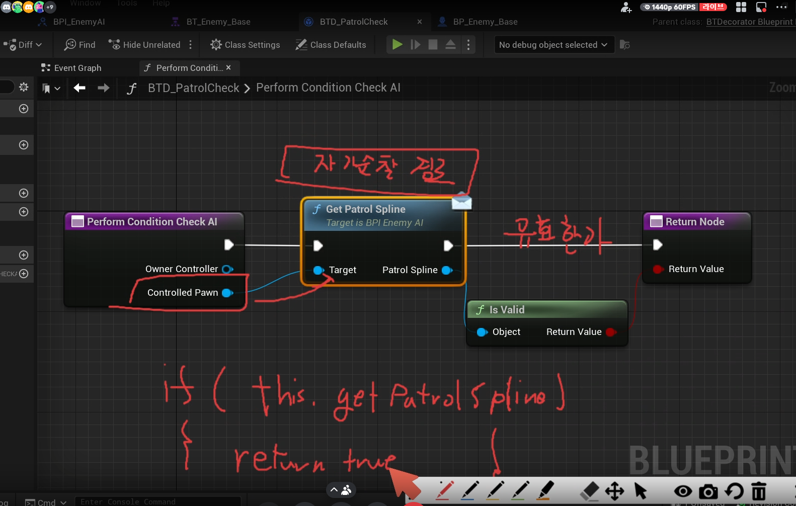Viewport: 796px width, 506px height.
Task: Select the Is Valid node title
Action: [507, 310]
